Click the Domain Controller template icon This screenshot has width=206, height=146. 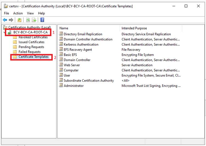pyautogui.click(x=61, y=60)
